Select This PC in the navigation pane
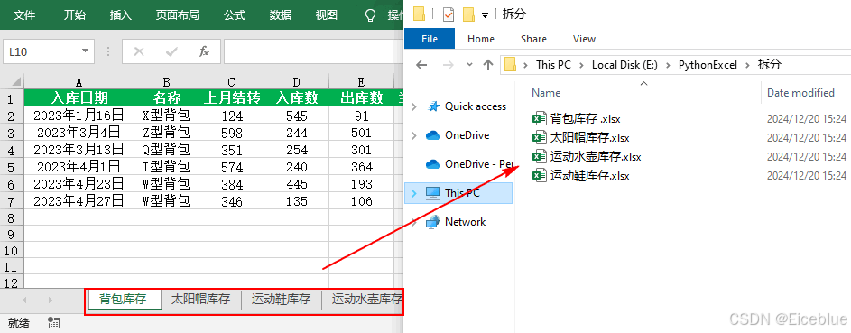 458,192
